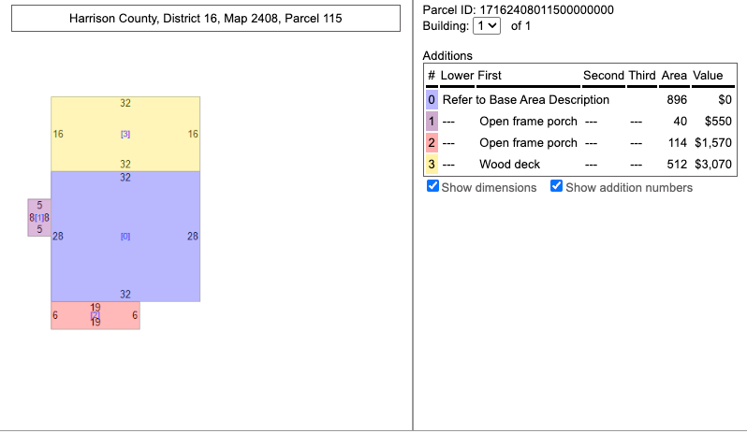Click the 512 area cell

(x=677, y=165)
